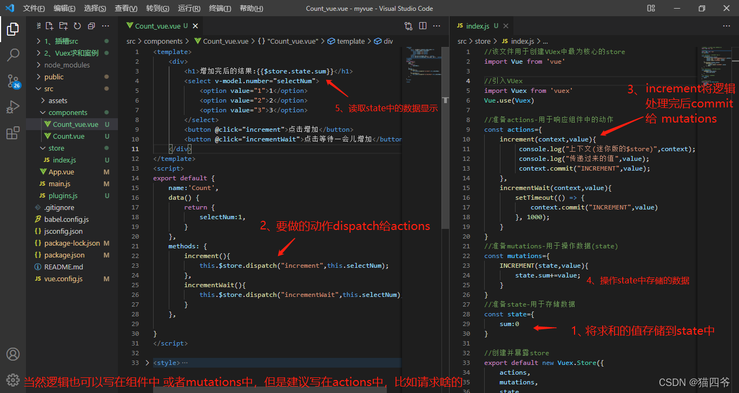Click the VS Code logo icon
739x393 pixels.
tap(10, 8)
